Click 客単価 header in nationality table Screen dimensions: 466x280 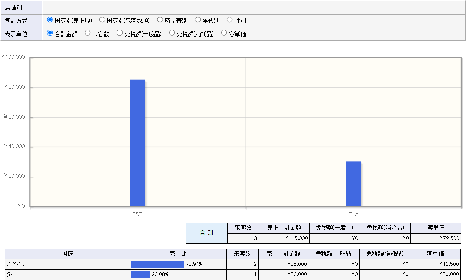pos(435,254)
